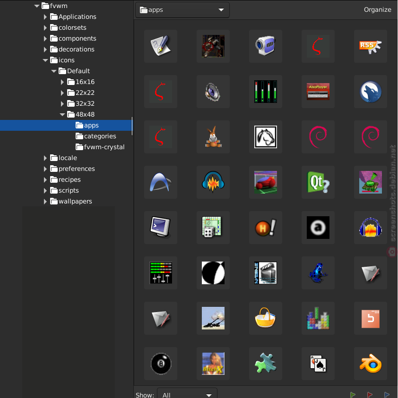Choose the colored falling blocks icon
Screen dimensions: 398x398
(318, 318)
